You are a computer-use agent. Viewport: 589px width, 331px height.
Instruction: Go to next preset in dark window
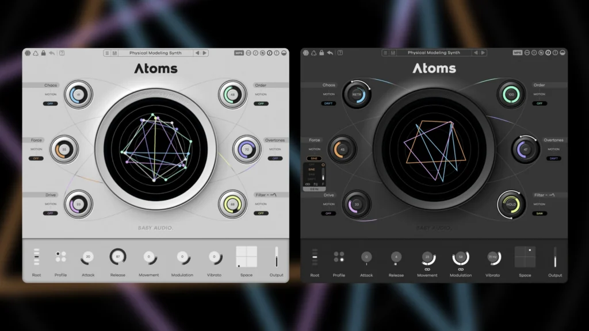483,52
